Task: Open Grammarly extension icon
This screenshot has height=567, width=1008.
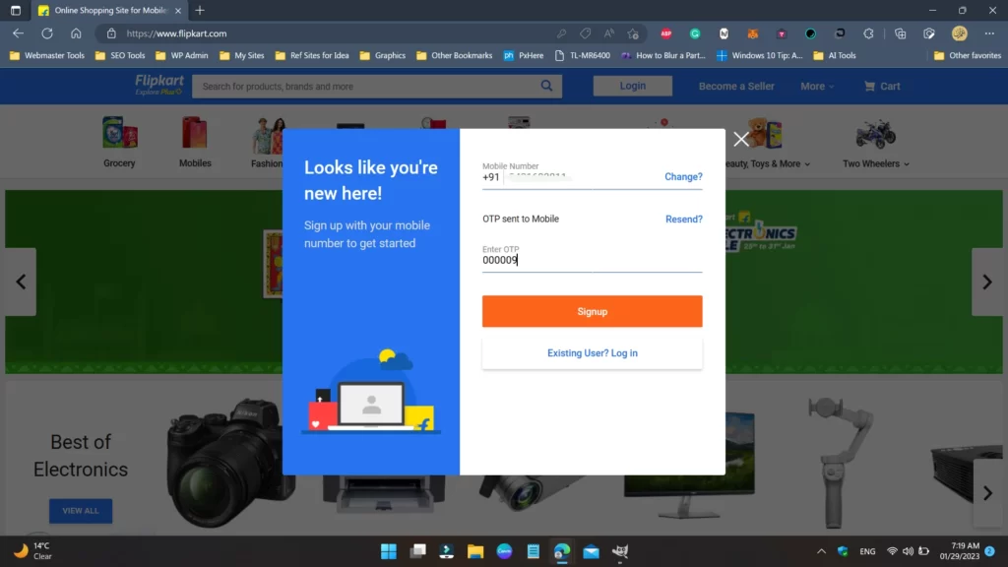Action: click(x=695, y=33)
